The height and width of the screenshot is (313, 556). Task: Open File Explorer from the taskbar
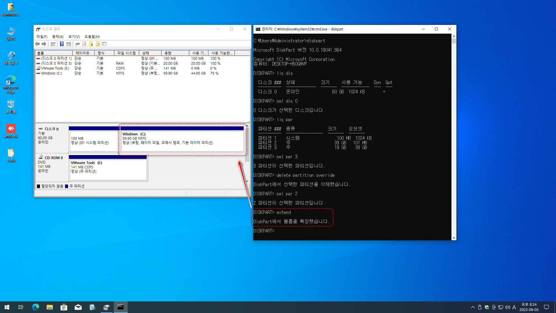click(x=50, y=307)
